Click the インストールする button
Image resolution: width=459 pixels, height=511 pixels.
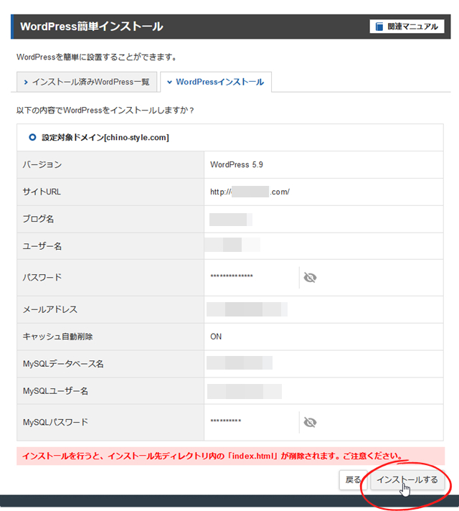(407, 479)
